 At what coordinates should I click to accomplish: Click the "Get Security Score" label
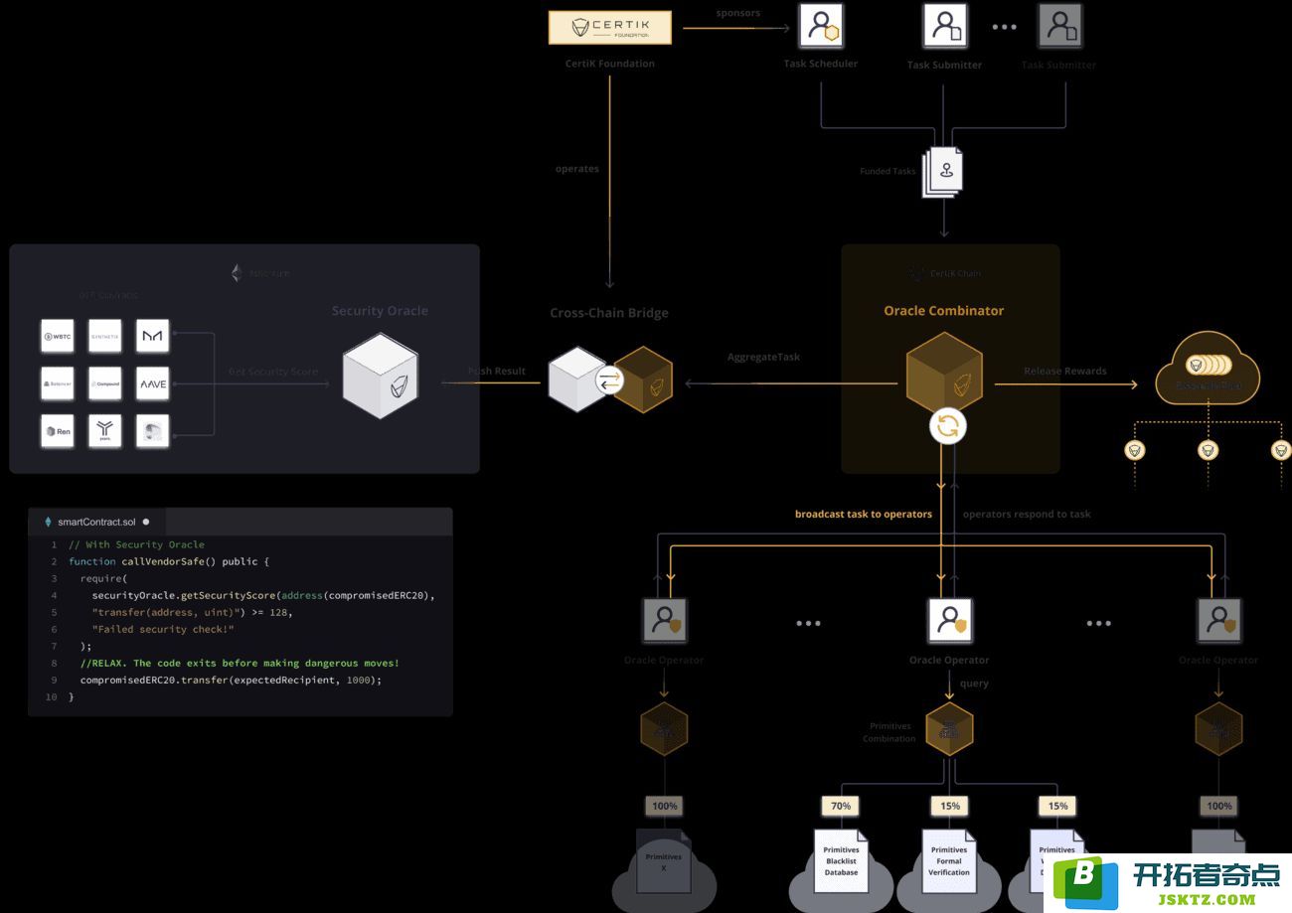pos(273,372)
